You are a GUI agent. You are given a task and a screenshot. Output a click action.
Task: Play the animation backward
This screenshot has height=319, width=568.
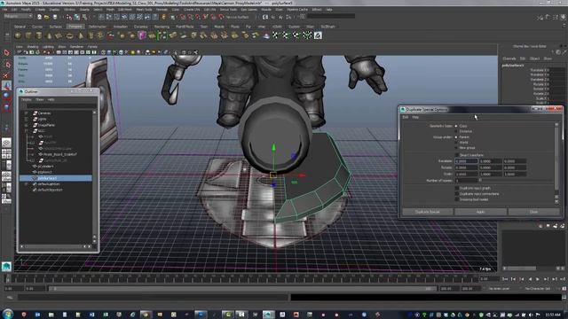tap(530, 279)
